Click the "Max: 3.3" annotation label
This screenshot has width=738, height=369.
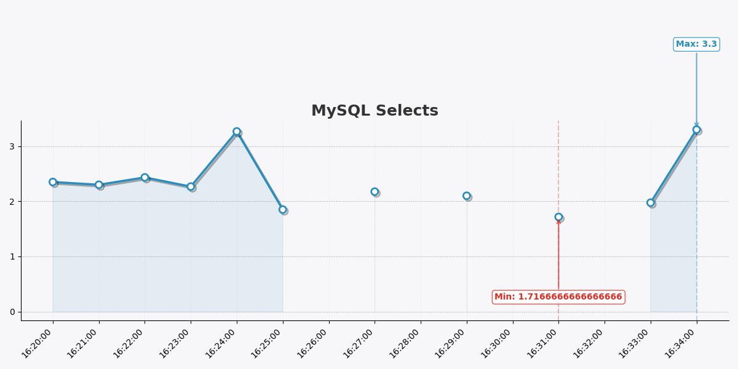click(696, 44)
